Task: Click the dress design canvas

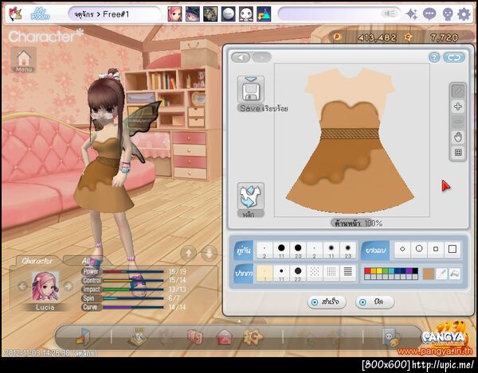Action: (x=352, y=140)
